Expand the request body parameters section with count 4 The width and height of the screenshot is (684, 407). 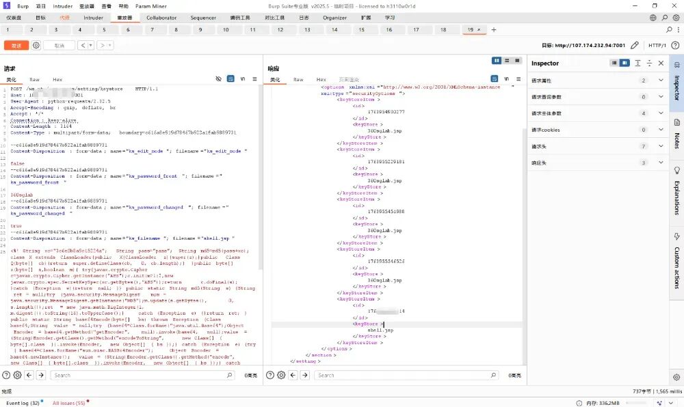[598, 113]
